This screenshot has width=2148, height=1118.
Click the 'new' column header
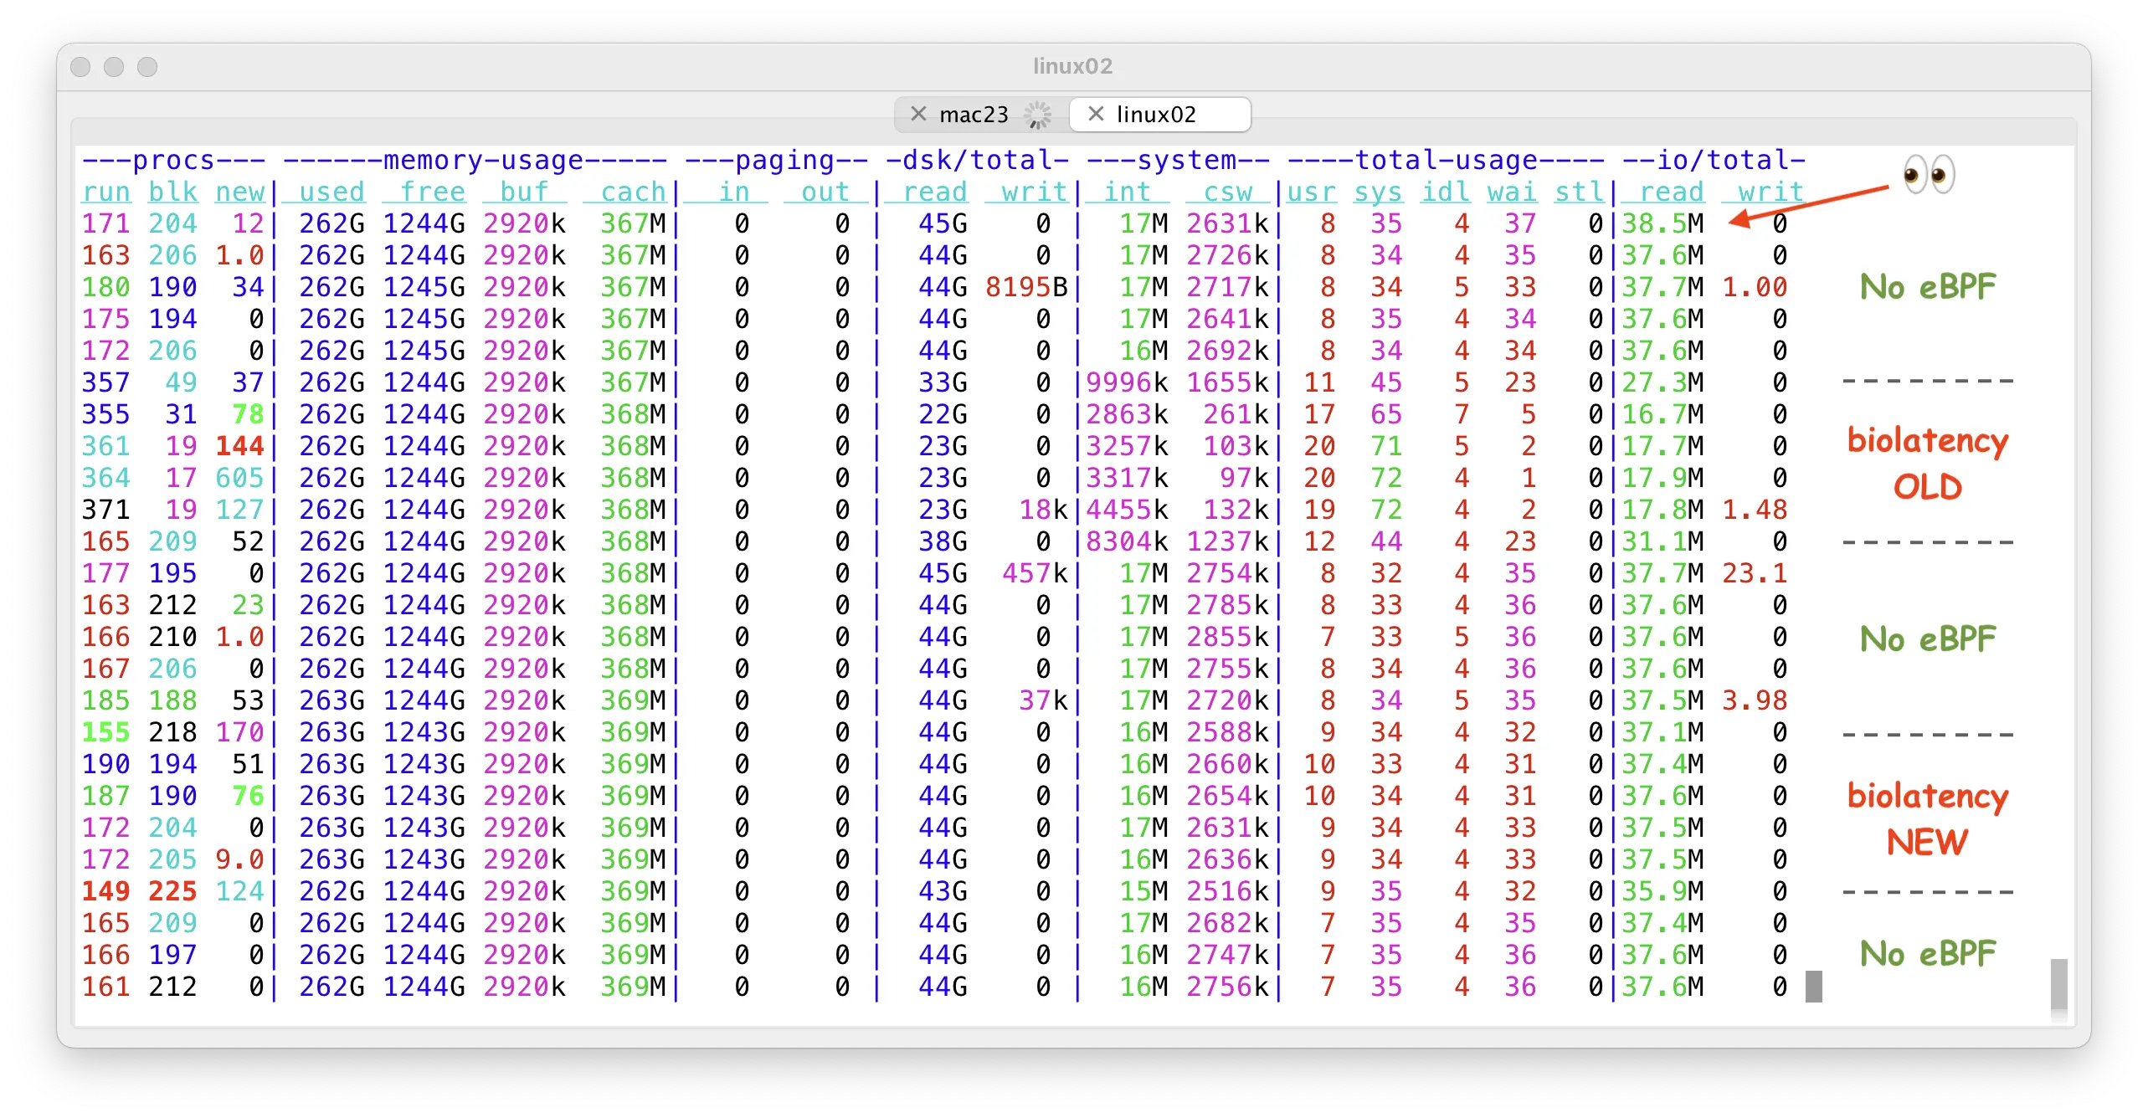tap(240, 192)
